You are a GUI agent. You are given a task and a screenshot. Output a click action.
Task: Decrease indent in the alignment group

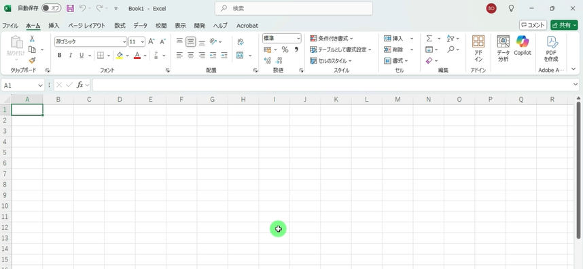point(213,55)
